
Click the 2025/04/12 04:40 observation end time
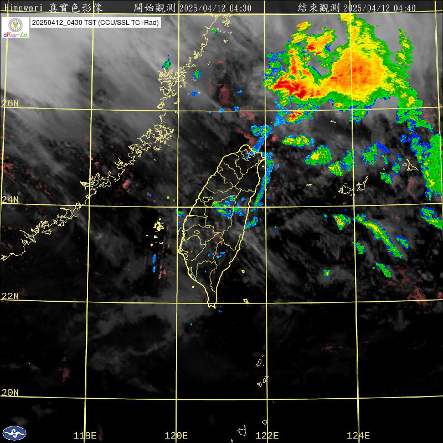(380, 8)
